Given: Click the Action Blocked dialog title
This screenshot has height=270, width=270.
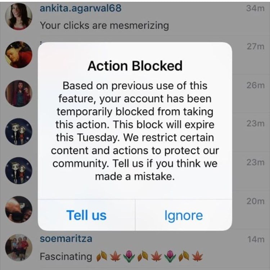Looking at the screenshot, I should (135, 66).
